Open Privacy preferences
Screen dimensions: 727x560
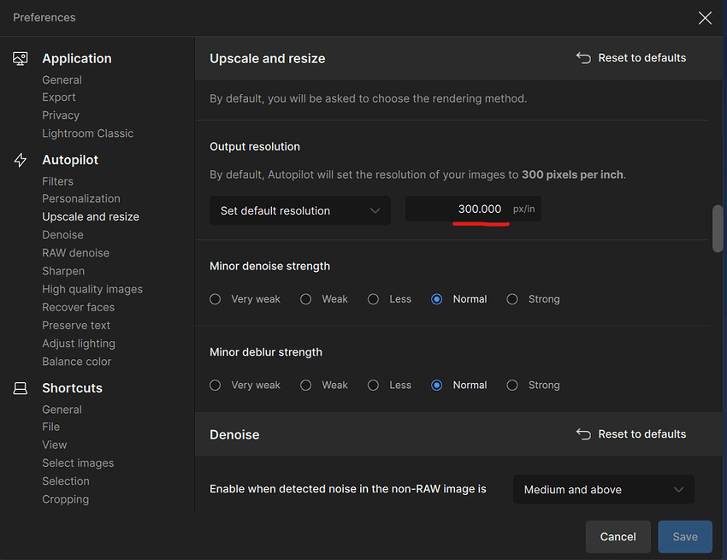(x=61, y=115)
